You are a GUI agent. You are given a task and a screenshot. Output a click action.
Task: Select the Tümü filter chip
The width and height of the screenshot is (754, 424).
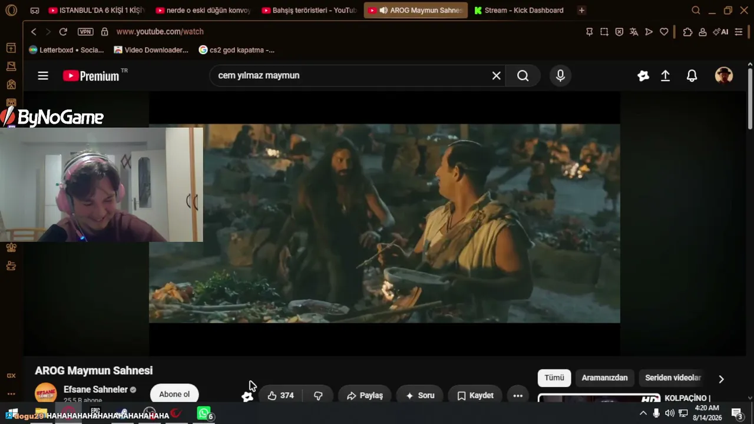tap(554, 378)
